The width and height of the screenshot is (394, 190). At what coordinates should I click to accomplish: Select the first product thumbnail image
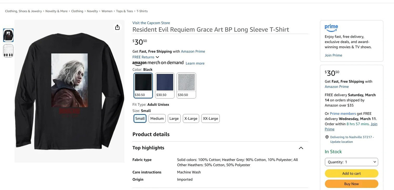click(x=8, y=35)
